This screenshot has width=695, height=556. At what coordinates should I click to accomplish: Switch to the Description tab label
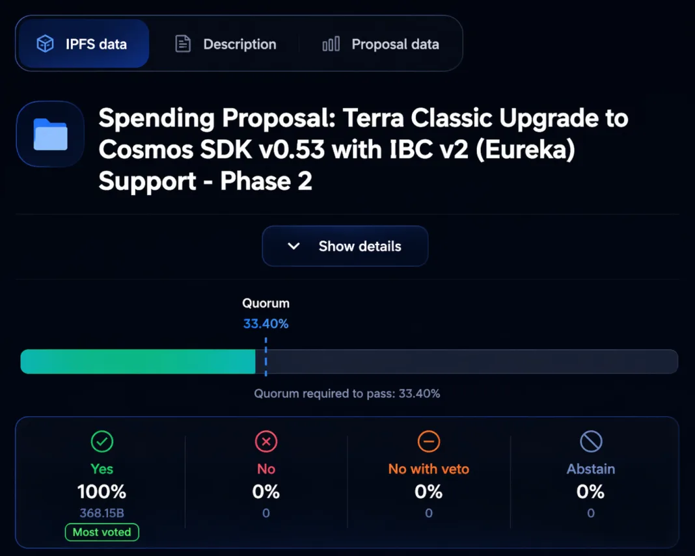click(239, 44)
